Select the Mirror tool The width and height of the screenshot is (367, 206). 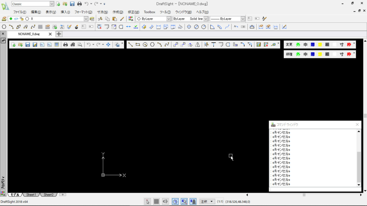click(197, 44)
